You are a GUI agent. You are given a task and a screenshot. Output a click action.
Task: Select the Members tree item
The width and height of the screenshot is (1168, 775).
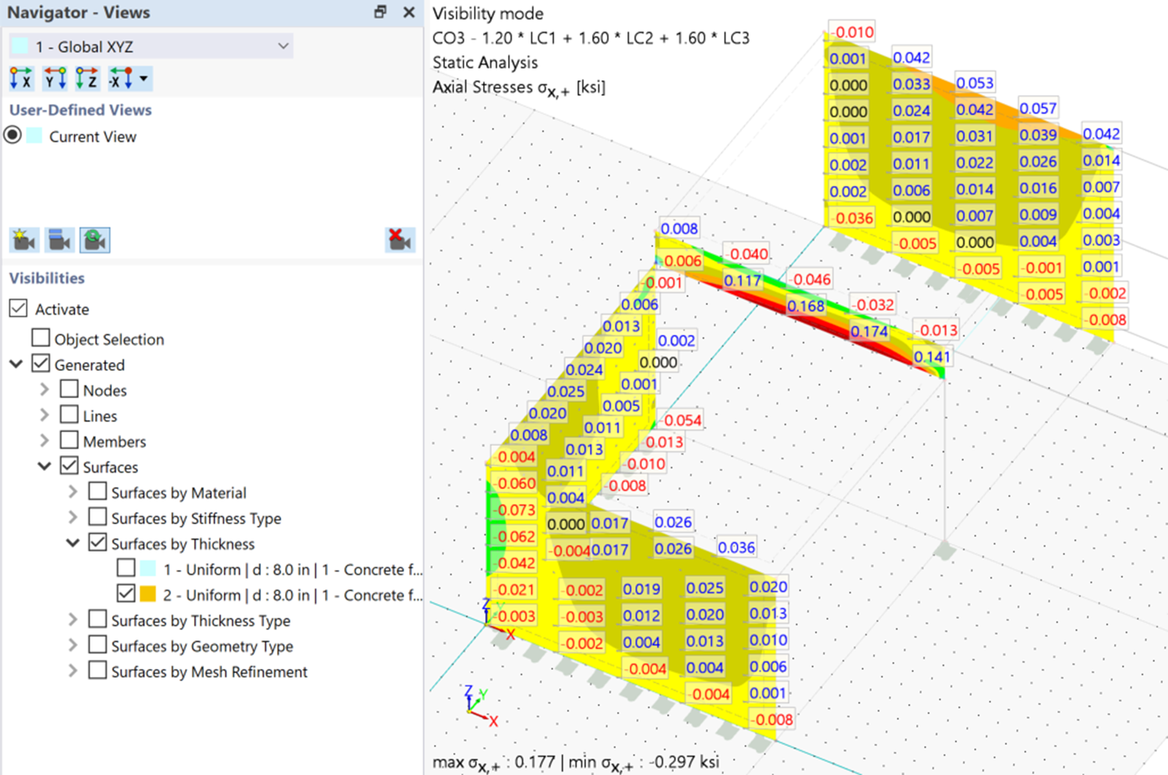(115, 442)
